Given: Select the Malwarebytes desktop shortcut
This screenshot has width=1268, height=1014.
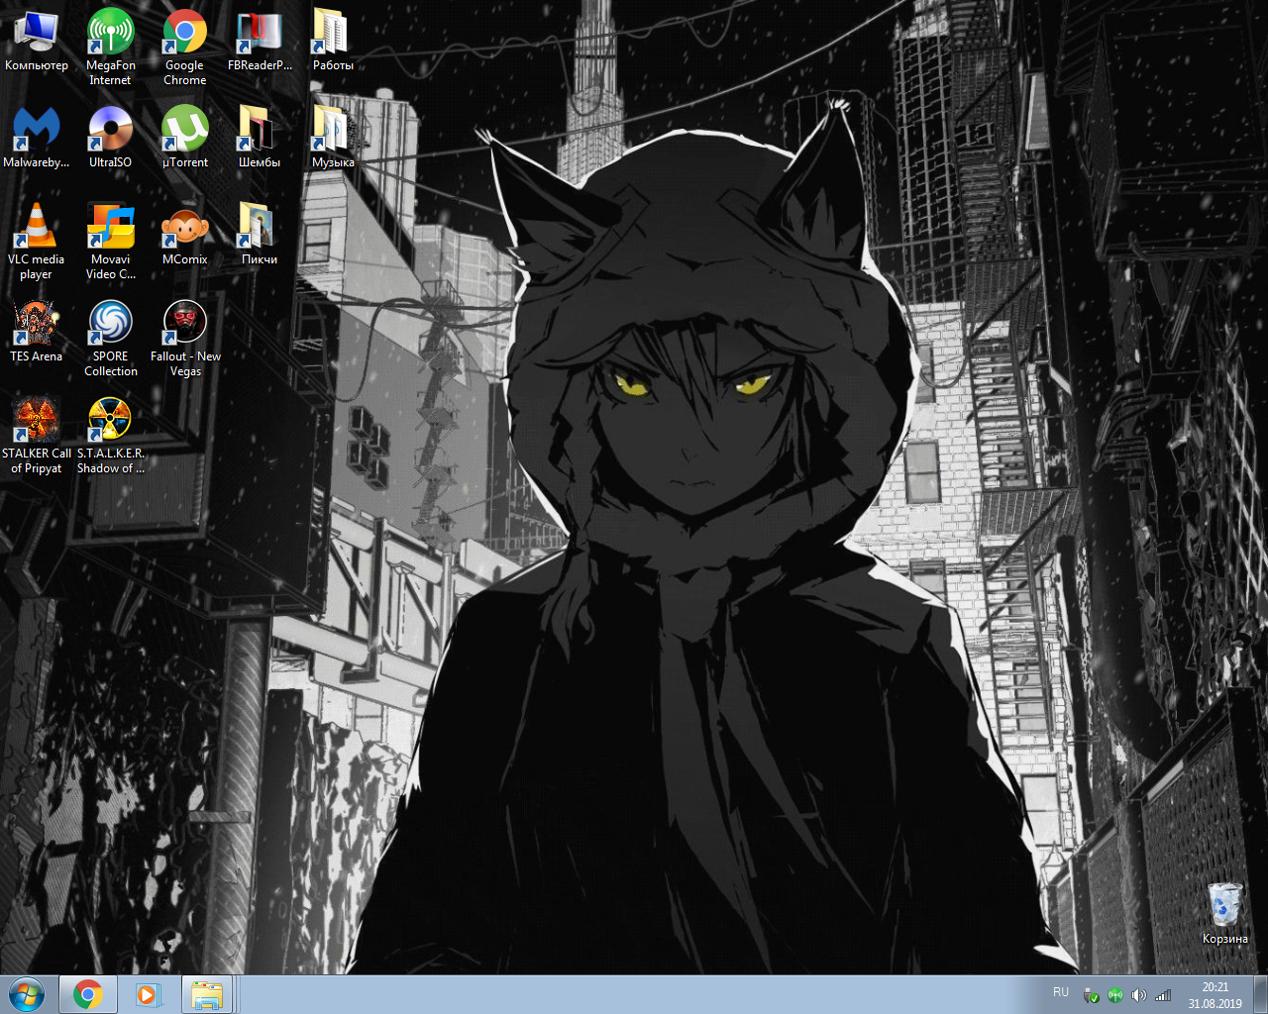Looking at the screenshot, I should point(37,138).
